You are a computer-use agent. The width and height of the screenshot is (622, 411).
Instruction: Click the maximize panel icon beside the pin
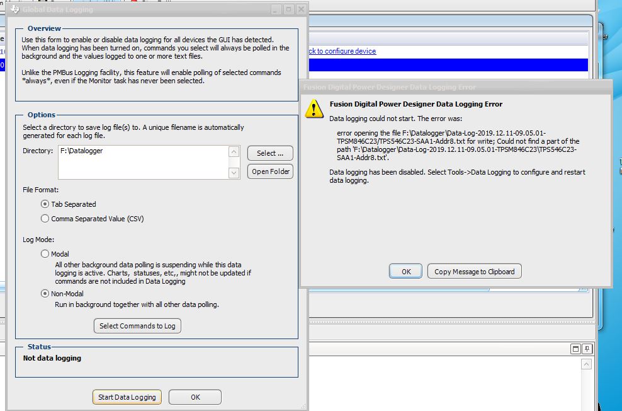pos(575,349)
